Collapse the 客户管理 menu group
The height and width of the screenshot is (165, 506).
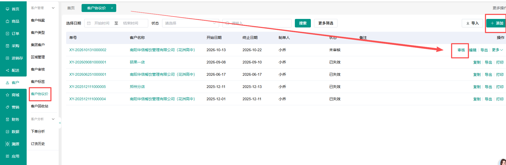[x=53, y=8]
